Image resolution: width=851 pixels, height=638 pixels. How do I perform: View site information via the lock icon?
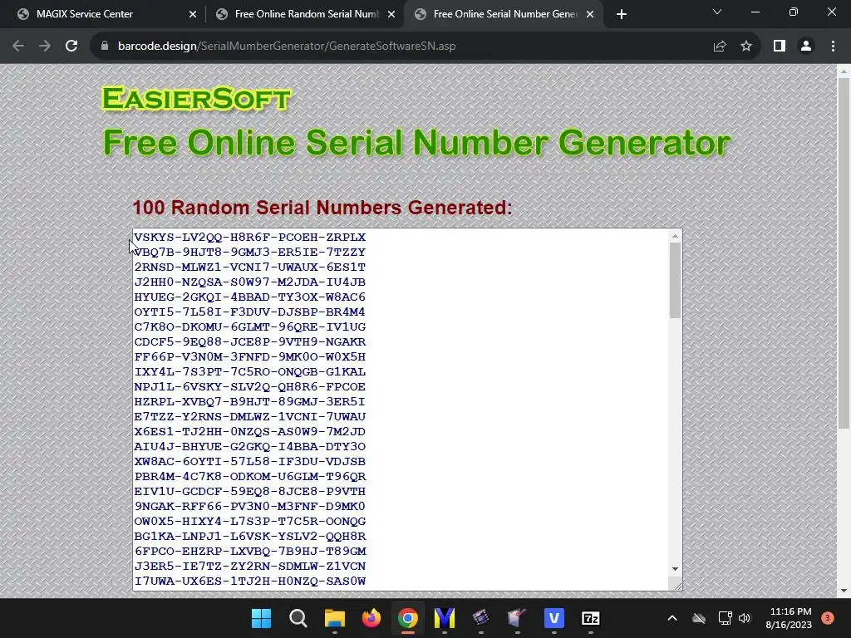tap(105, 47)
